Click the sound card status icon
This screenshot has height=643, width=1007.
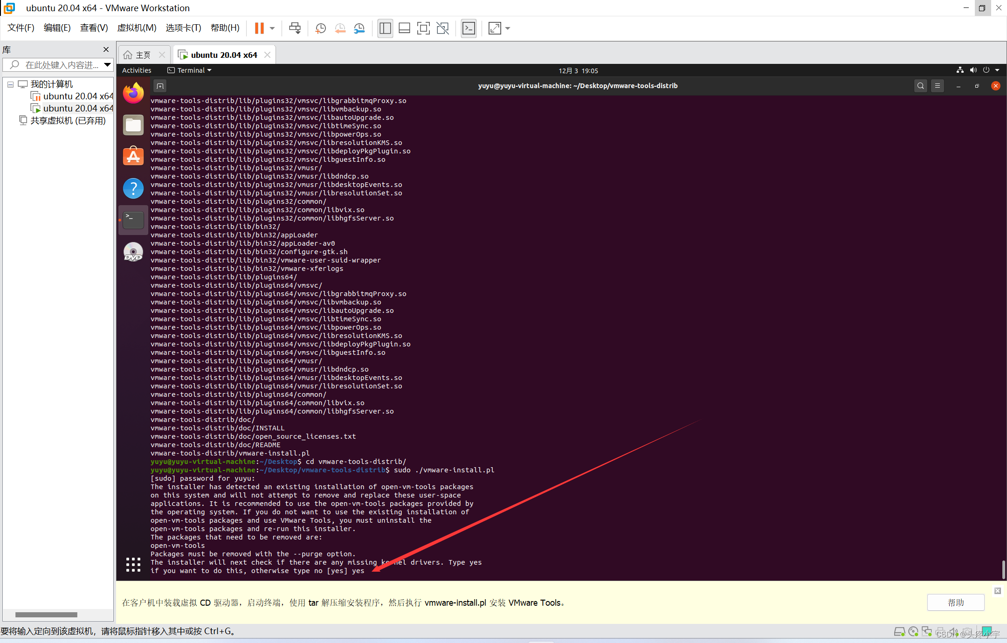954,632
